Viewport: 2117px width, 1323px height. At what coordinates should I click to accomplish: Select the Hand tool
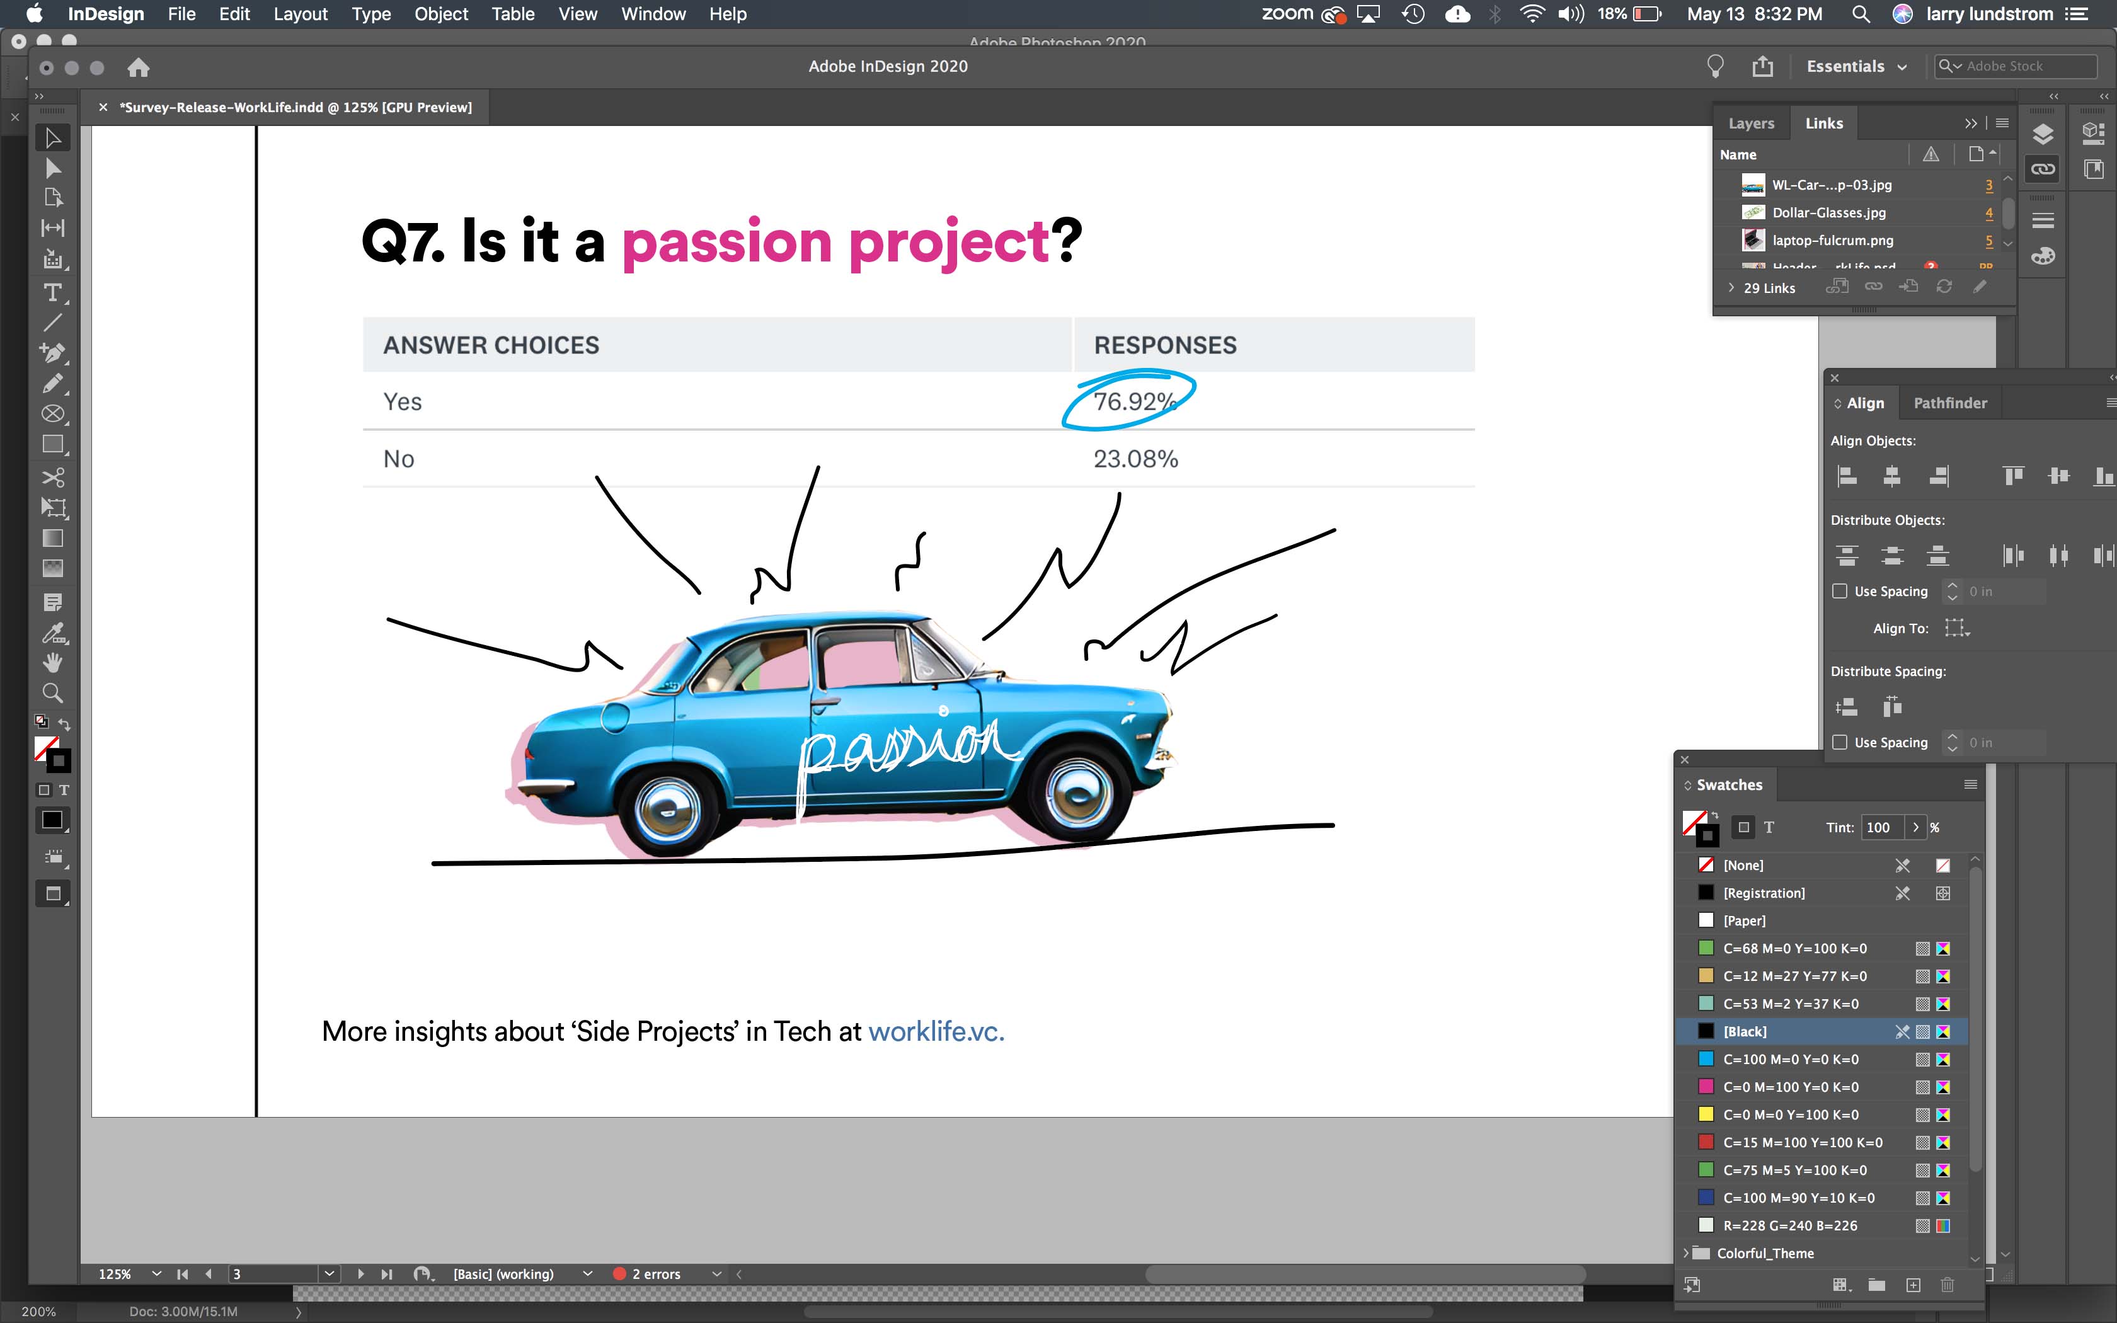(52, 662)
